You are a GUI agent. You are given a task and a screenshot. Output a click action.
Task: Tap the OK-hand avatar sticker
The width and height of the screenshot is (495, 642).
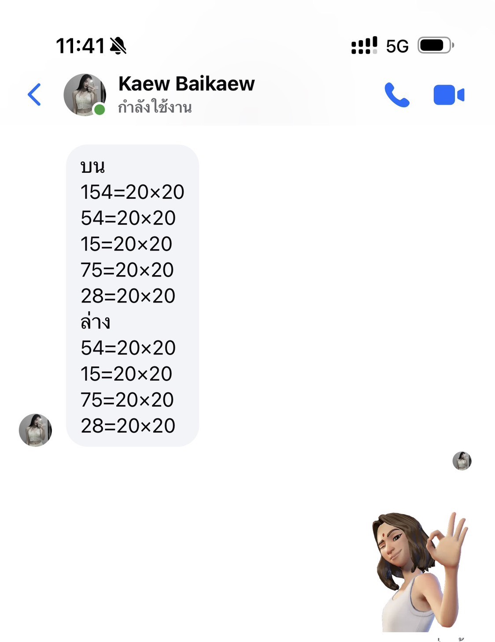click(420, 572)
